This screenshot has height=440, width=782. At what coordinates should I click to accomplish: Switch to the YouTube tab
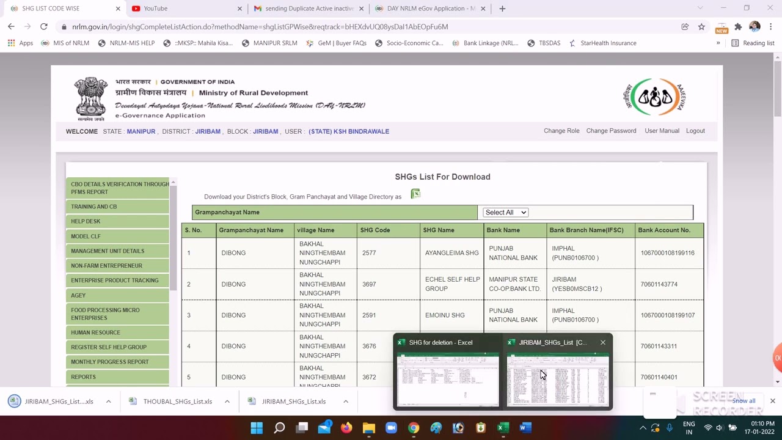(186, 9)
